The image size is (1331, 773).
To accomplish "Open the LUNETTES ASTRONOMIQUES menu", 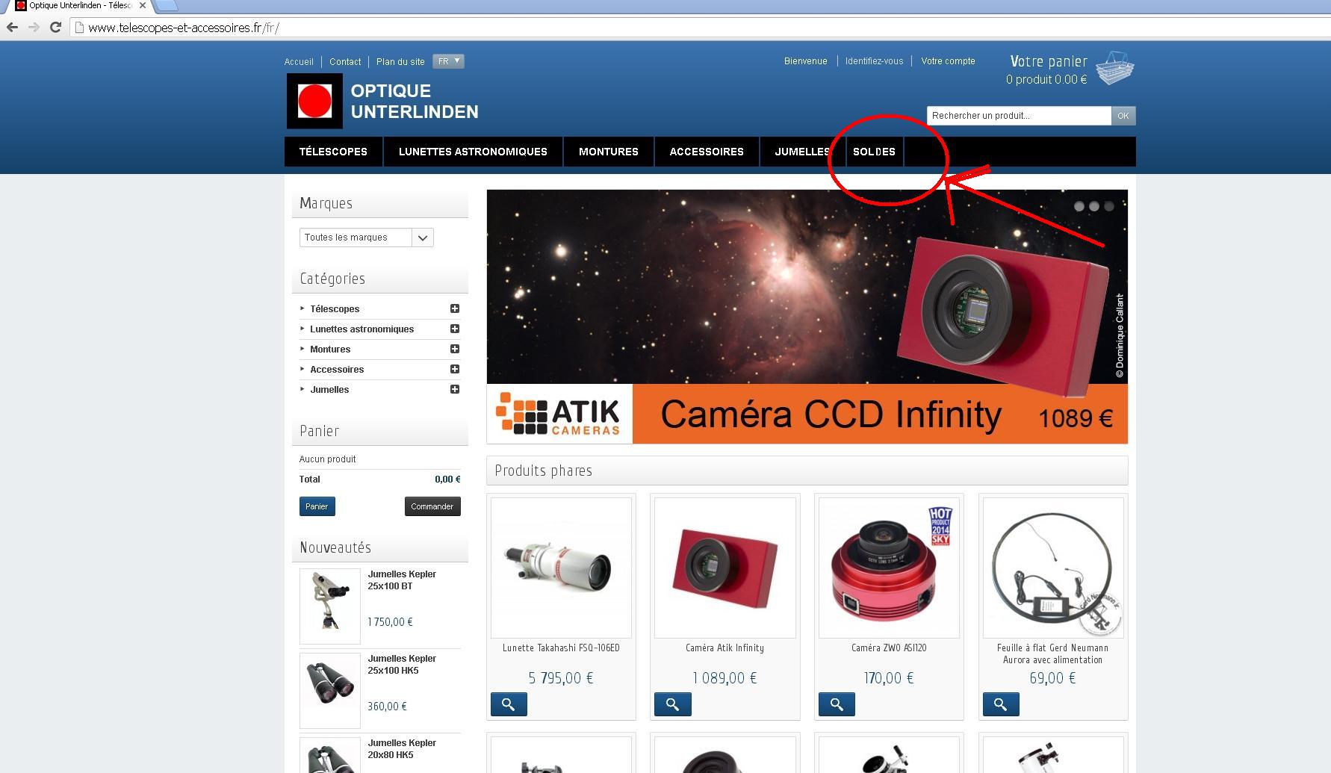I will click(x=473, y=152).
